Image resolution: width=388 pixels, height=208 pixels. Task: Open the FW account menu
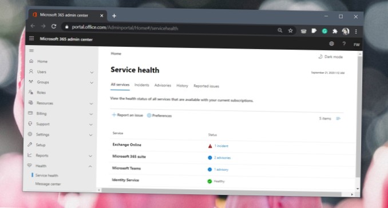click(x=357, y=45)
